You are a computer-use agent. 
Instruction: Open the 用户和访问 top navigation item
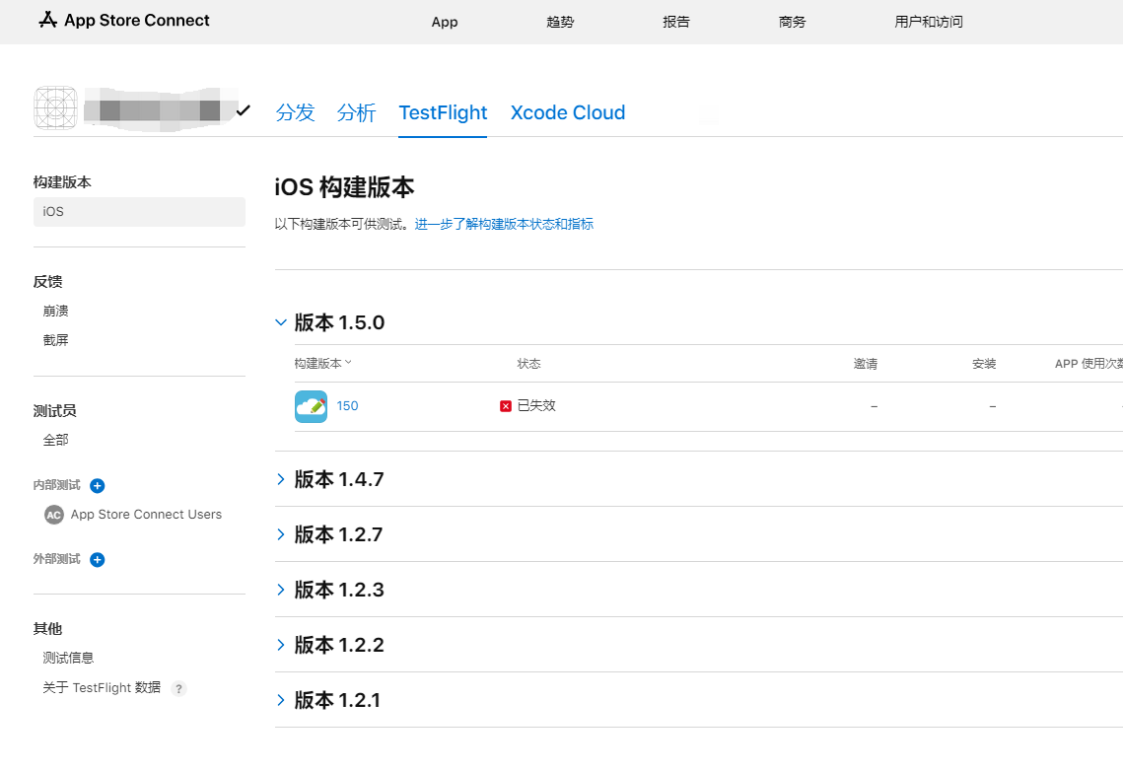pos(928,23)
